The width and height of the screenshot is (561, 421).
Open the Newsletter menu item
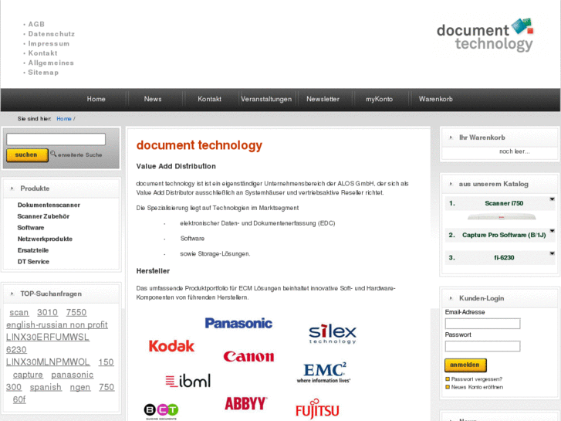(x=323, y=99)
